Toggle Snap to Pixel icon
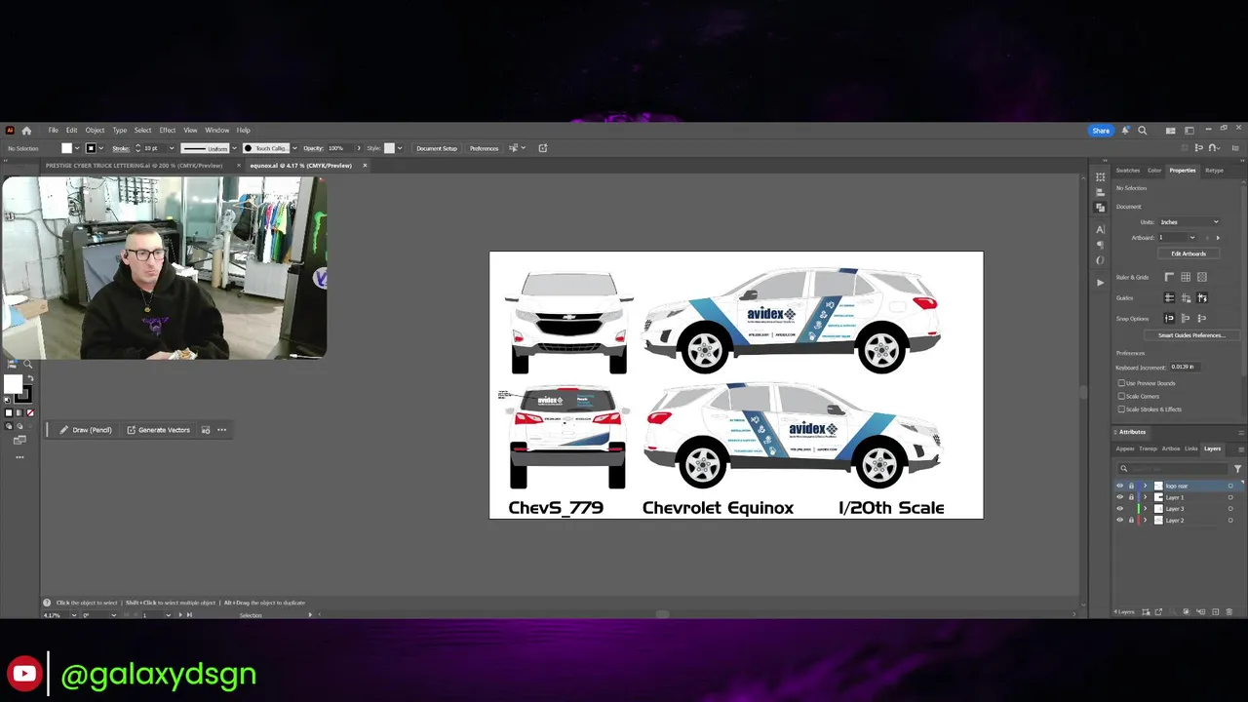 click(1186, 319)
